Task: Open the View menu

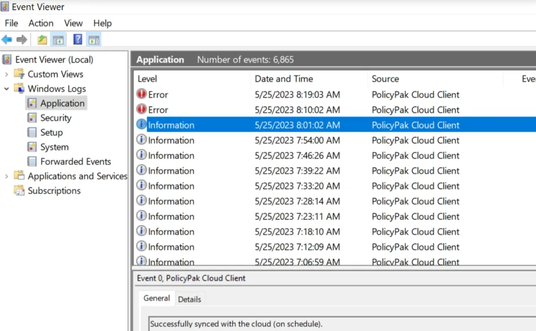Action: (73, 23)
